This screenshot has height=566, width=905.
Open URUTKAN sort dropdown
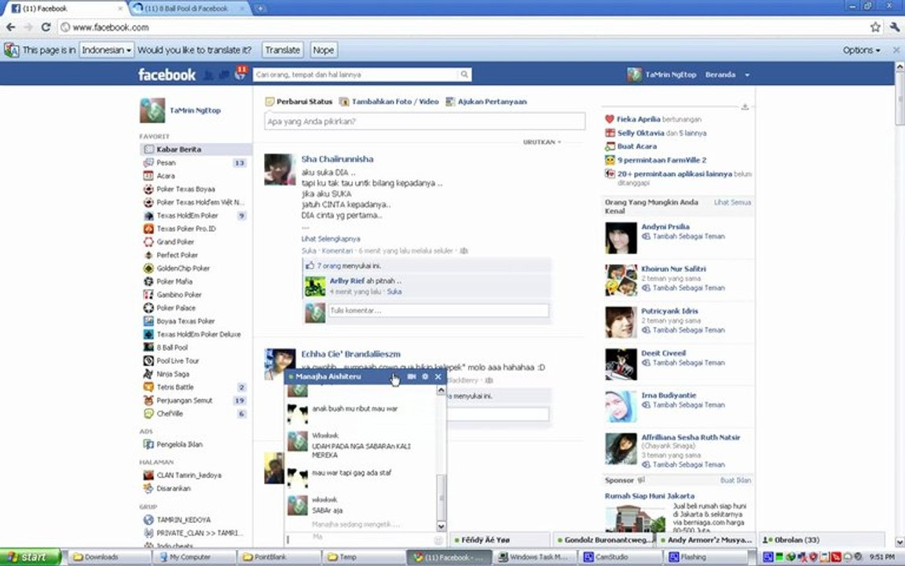541,142
